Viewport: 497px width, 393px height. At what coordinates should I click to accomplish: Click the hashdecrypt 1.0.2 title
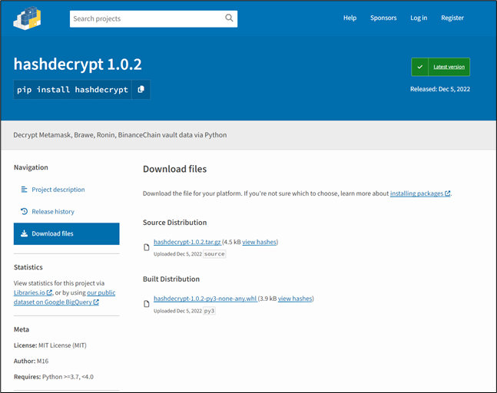tap(78, 64)
